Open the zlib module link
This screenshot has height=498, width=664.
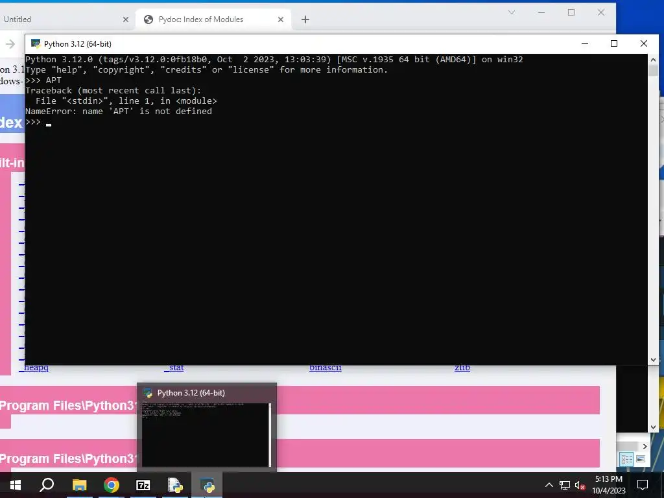point(462,368)
